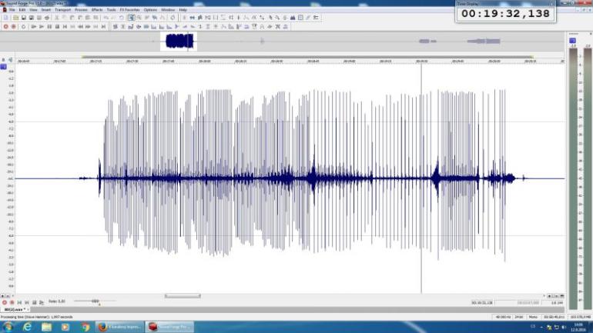Switch to the Firefox taskbar window
Image resolution: width=593 pixels, height=333 pixels.
[x=119, y=327]
